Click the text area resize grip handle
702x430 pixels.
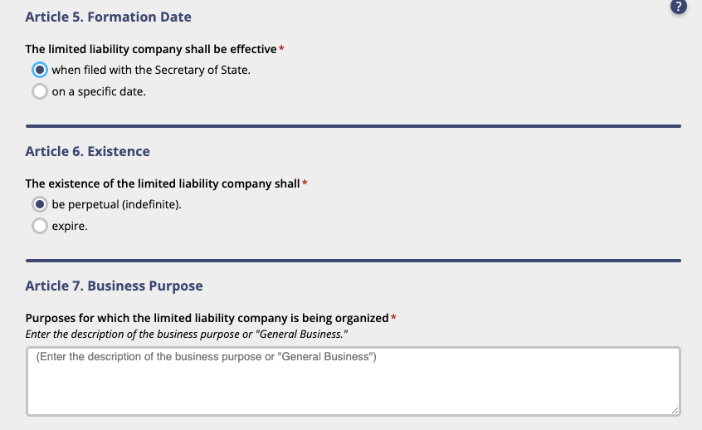[675, 410]
